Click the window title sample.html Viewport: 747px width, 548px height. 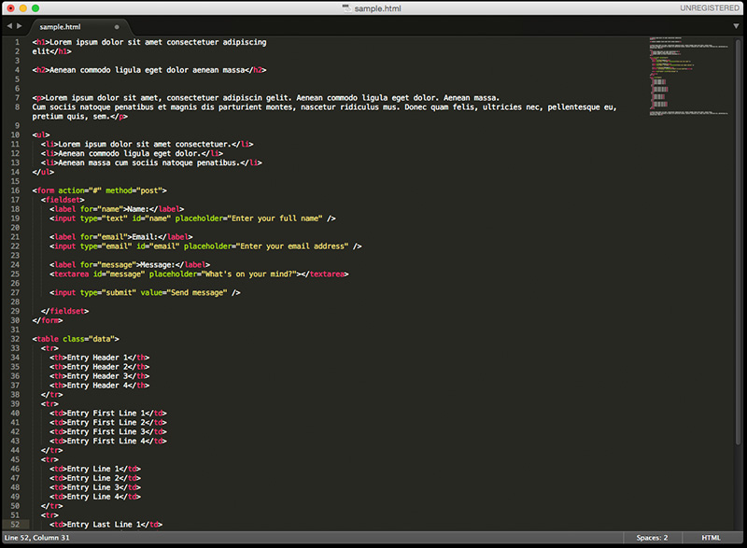click(x=377, y=8)
